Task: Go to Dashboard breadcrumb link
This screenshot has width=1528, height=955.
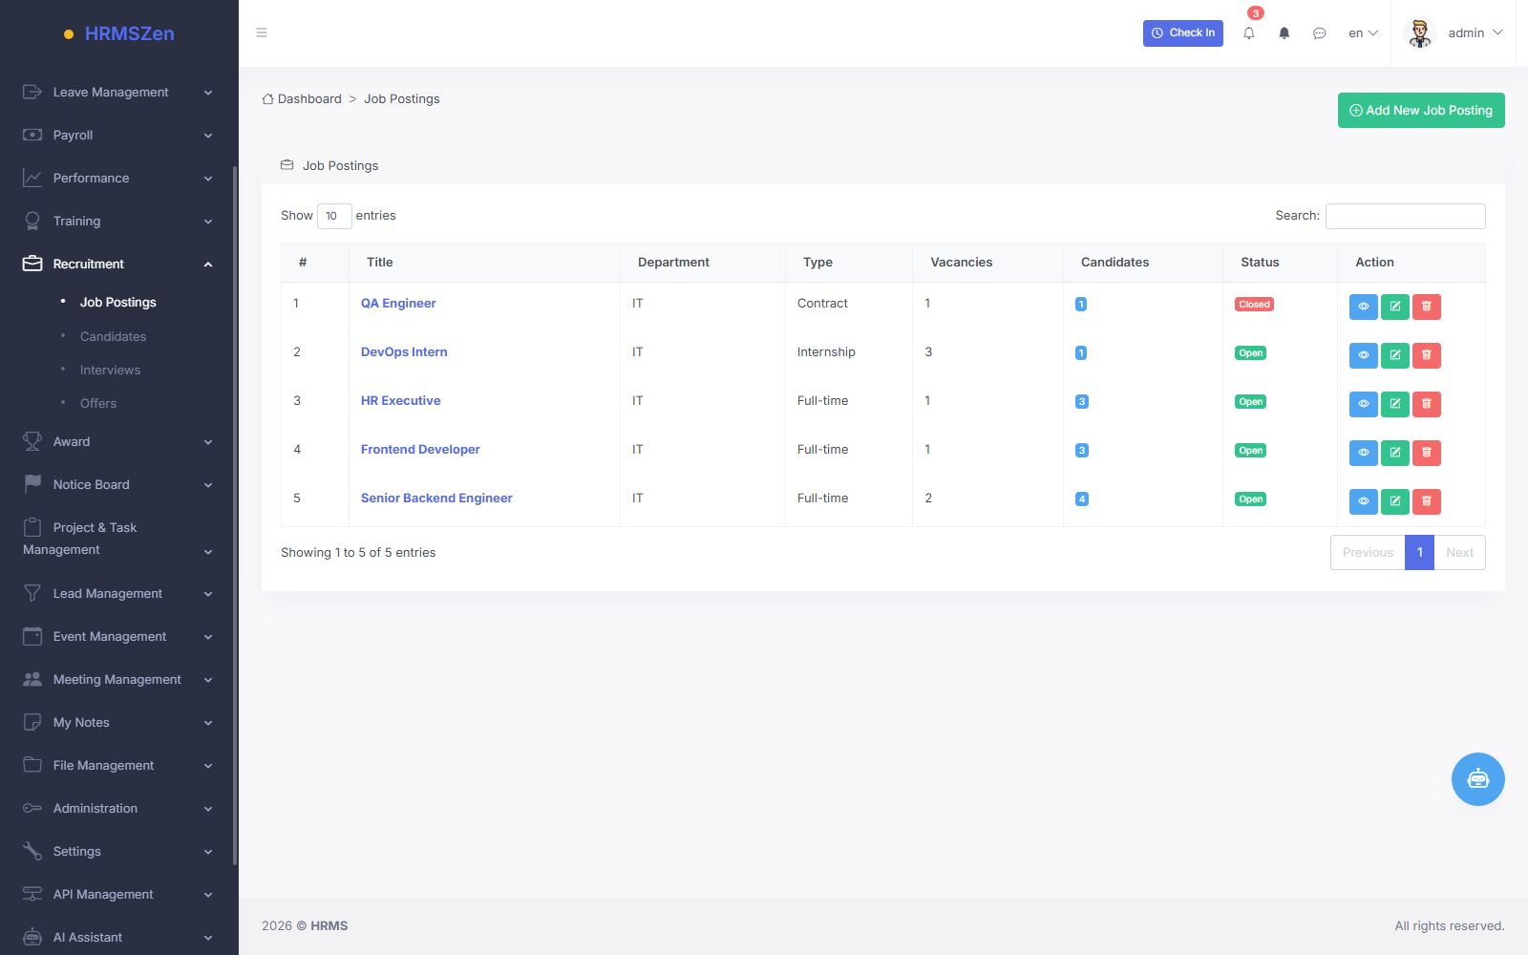Action: (x=309, y=99)
